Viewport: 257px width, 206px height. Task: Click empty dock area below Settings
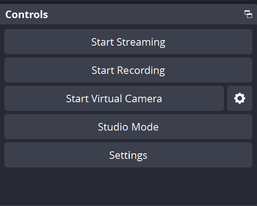point(128,186)
